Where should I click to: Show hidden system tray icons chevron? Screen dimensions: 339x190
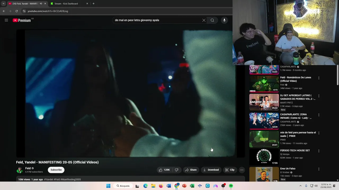pos(300,186)
